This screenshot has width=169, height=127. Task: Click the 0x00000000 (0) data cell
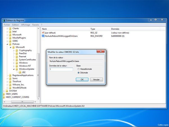click(118, 36)
